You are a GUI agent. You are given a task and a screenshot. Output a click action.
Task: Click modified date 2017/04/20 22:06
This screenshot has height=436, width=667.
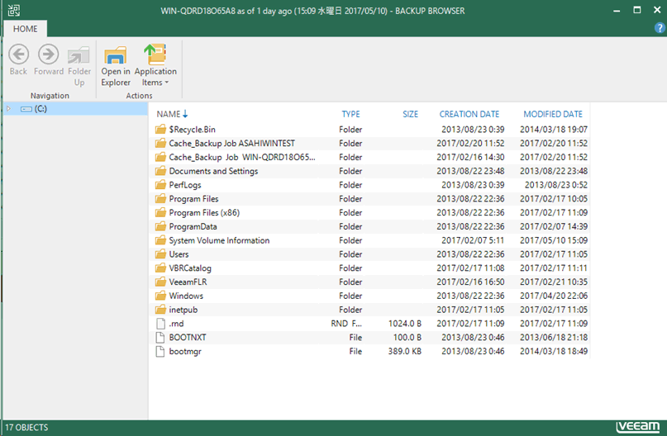[554, 296]
